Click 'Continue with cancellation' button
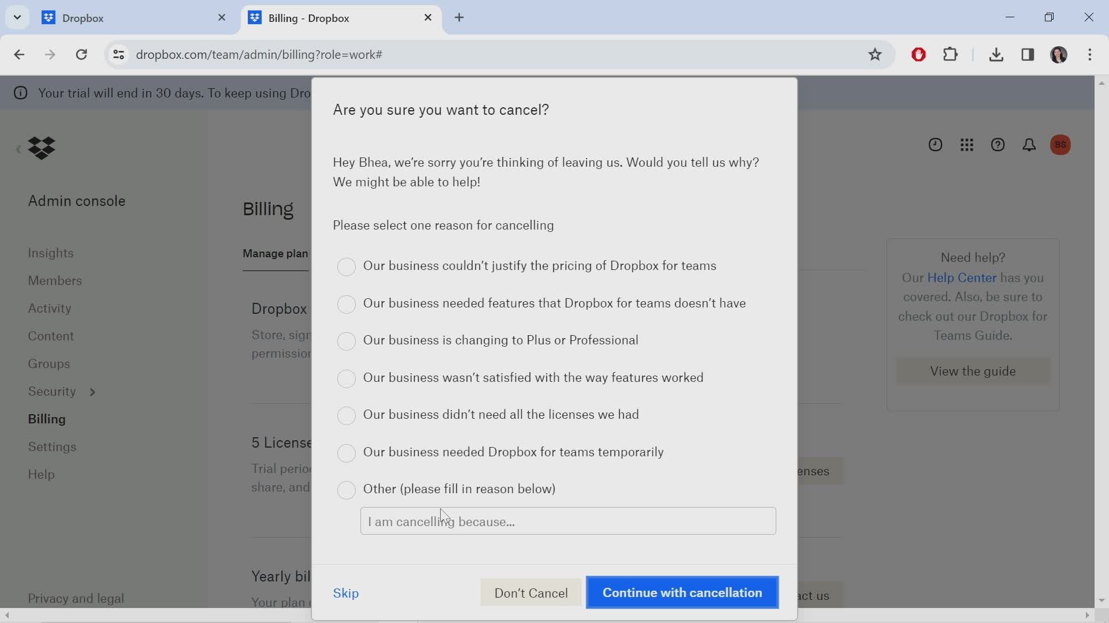The width and height of the screenshot is (1109, 623). [683, 594]
